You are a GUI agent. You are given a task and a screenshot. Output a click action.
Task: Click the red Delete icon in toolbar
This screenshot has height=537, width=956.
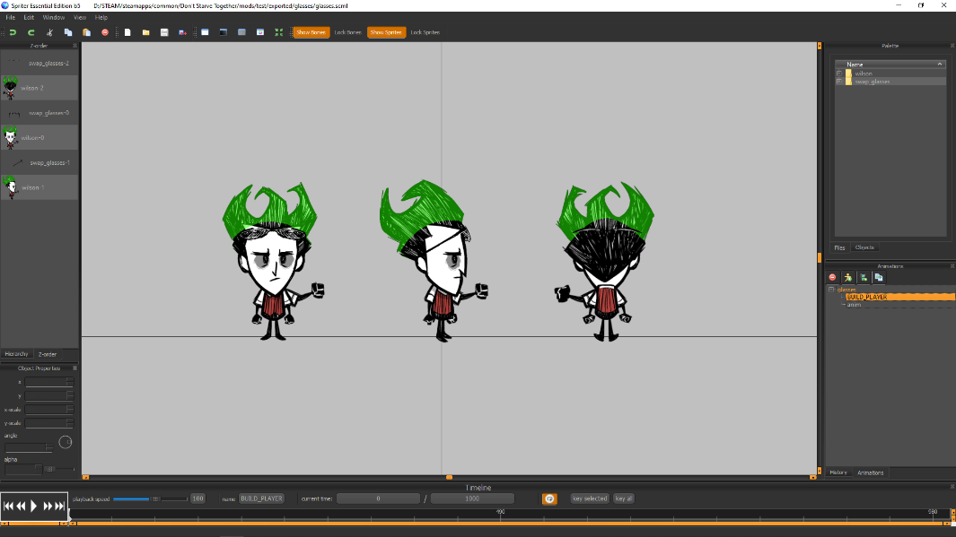point(105,32)
